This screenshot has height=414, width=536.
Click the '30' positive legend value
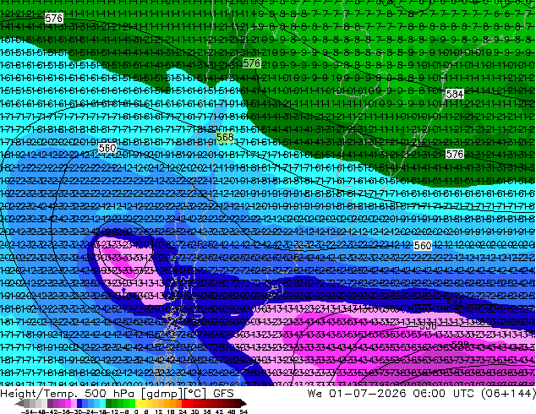click(194, 411)
